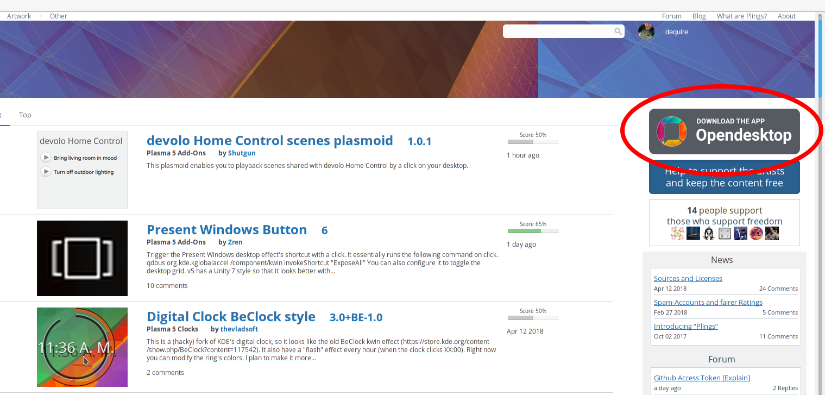Click the Opendesktop app logo icon
The width and height of the screenshot is (825, 395).
coord(672,131)
